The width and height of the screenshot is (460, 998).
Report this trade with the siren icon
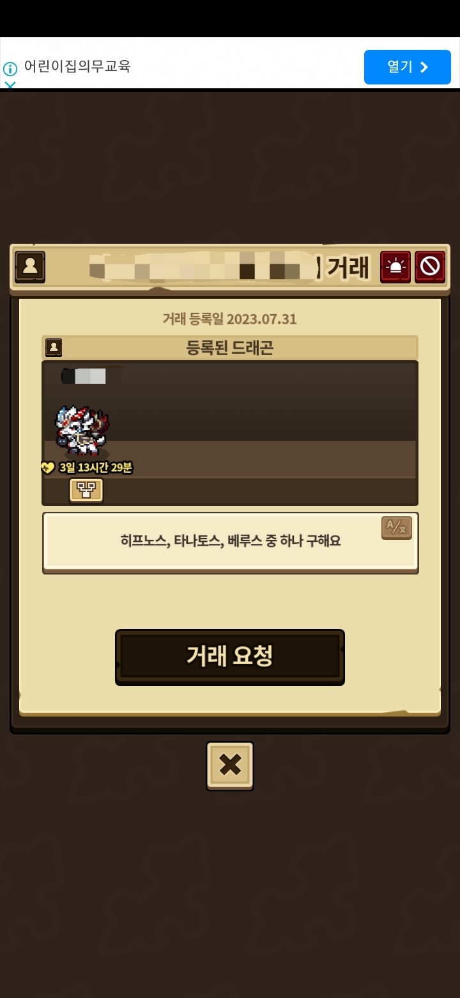click(395, 267)
